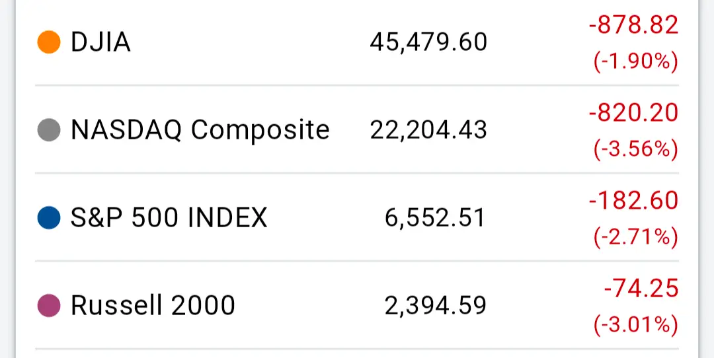The width and height of the screenshot is (714, 358).
Task: Open the NASDAQ Composite index name
Action: click(x=200, y=130)
